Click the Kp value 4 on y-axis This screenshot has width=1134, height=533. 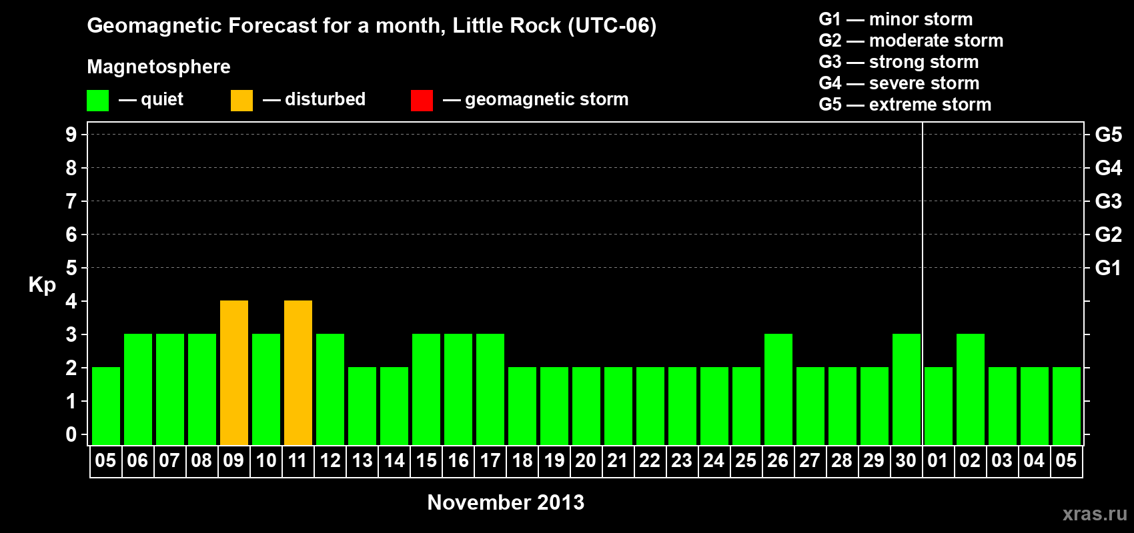tap(71, 301)
